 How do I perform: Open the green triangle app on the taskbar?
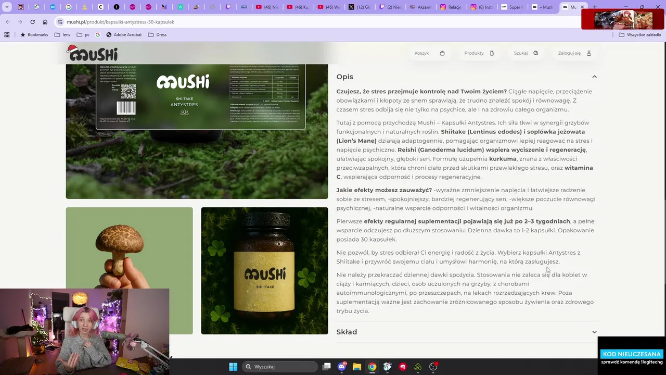[x=417, y=367]
